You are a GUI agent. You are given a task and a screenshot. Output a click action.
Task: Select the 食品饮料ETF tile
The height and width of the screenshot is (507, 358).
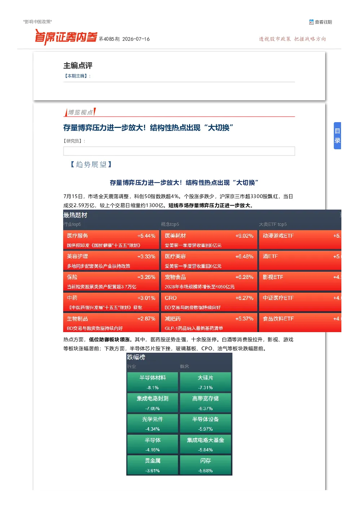tap(300, 323)
